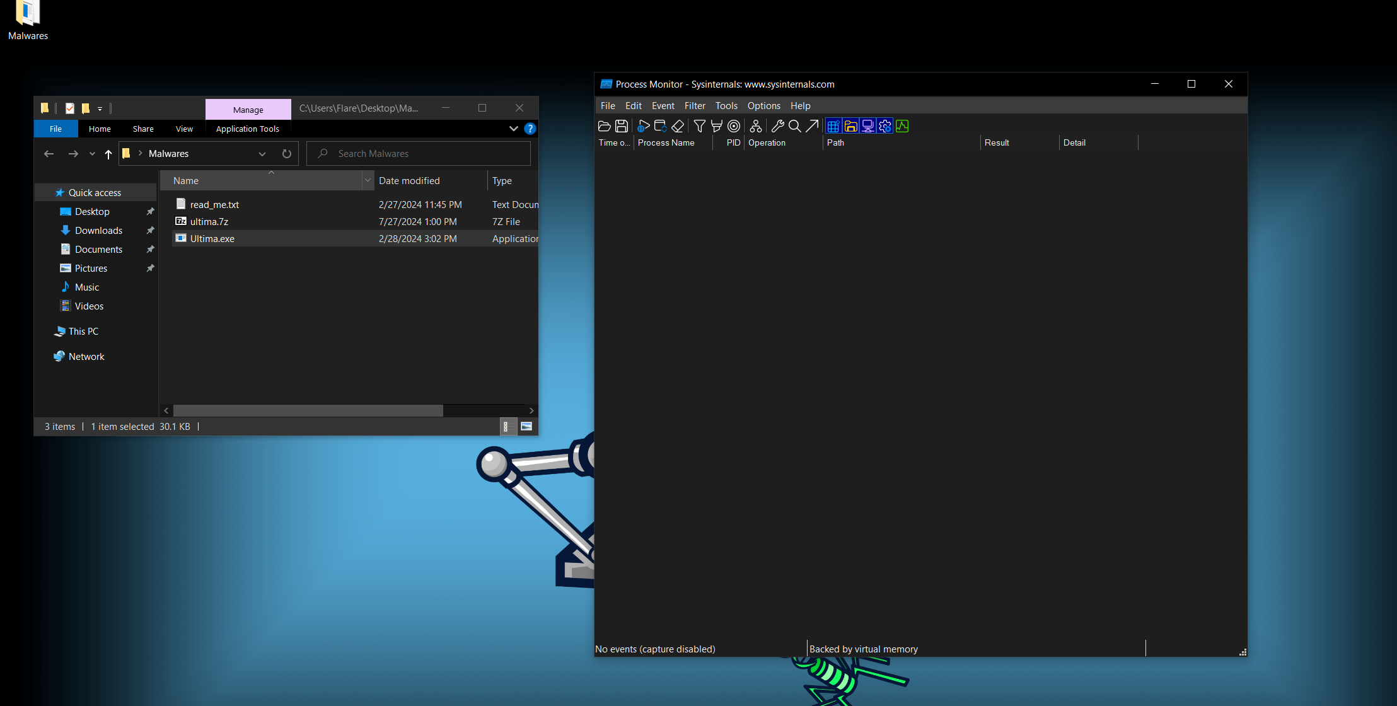
Task: Expand the Explorer ribbon with the chevron
Action: tap(514, 129)
